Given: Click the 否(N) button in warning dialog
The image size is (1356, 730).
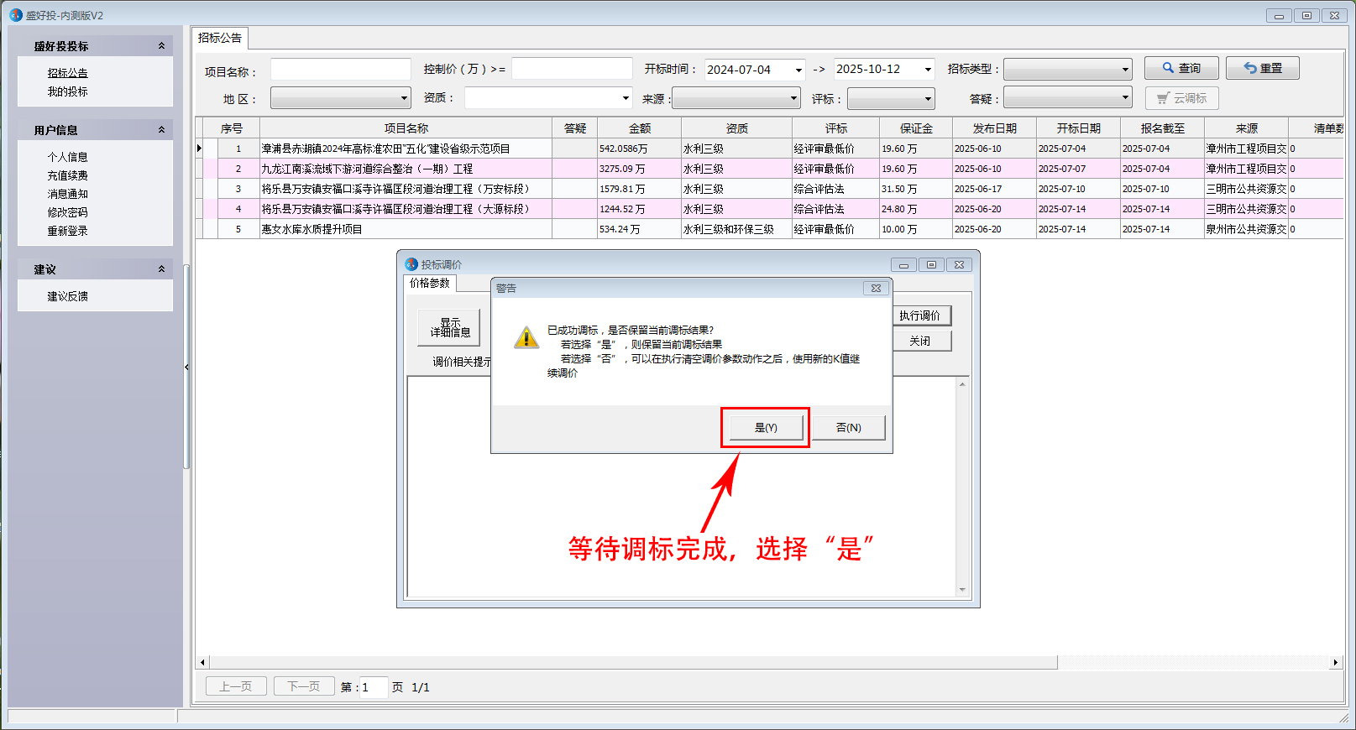Looking at the screenshot, I should 848,428.
